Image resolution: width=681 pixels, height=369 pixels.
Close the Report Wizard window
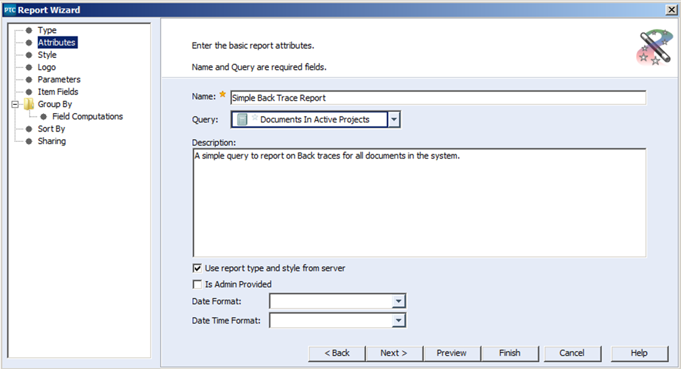point(671,10)
